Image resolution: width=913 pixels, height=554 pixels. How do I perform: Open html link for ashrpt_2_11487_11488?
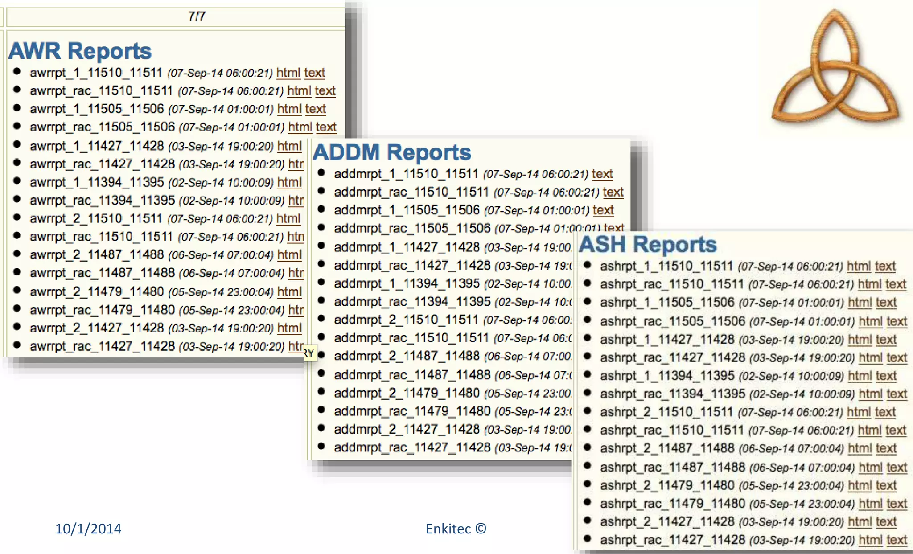click(860, 449)
